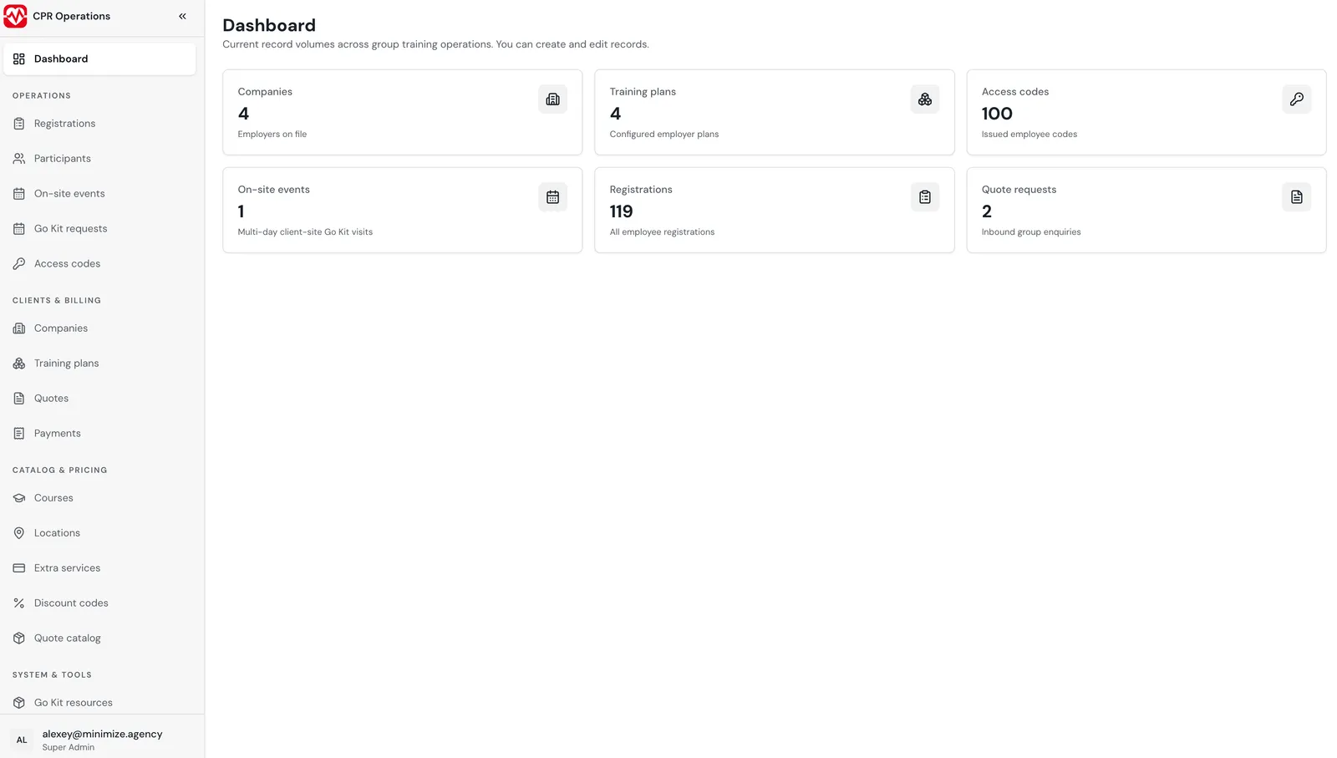Click the AL user avatar
The image size is (1337, 758).
tap(22, 740)
